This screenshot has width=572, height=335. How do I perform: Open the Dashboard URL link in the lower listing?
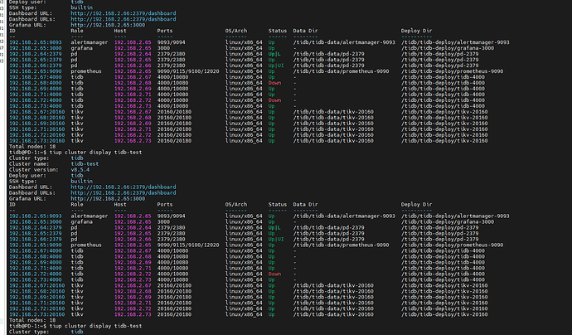coord(124,187)
